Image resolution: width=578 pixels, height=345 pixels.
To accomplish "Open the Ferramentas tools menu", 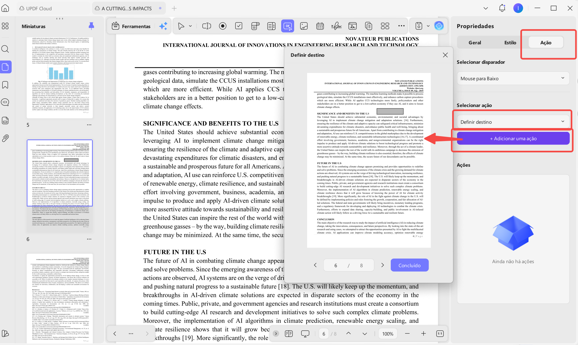I will tap(131, 26).
